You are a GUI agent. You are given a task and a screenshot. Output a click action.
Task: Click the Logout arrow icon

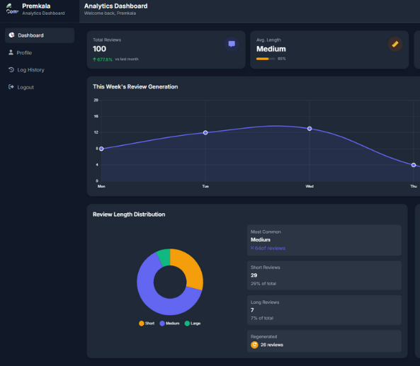pyautogui.click(x=11, y=87)
